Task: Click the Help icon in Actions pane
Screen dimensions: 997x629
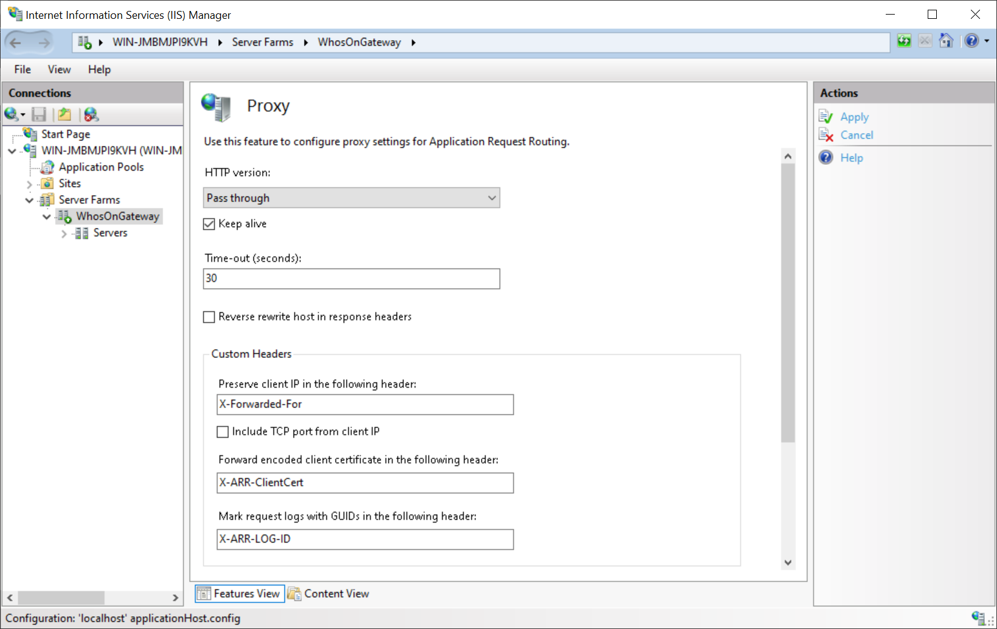Action: pyautogui.click(x=826, y=157)
